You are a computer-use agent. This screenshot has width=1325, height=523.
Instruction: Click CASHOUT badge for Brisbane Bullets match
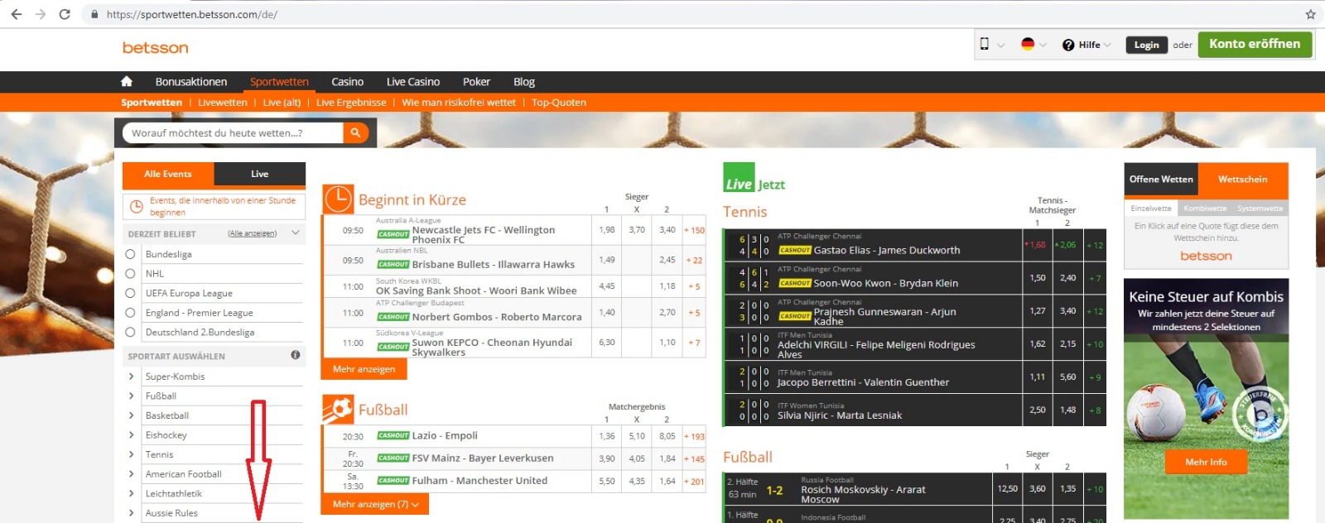393,265
